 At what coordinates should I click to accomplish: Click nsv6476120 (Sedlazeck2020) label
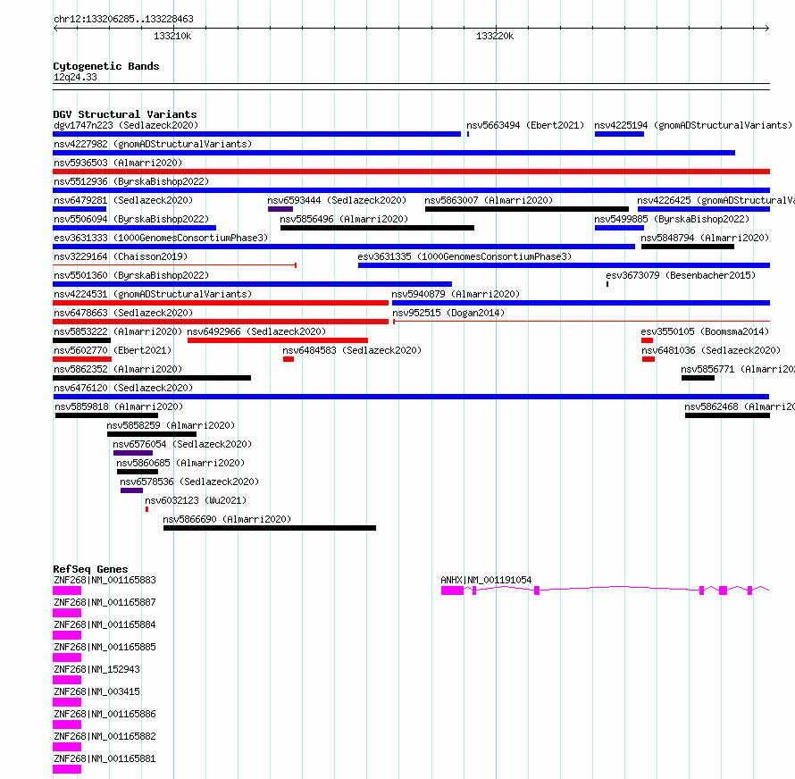[123, 388]
